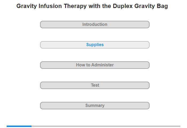This screenshot has height=128, width=187.
Task: Open the Summary section
Action: click(x=95, y=106)
